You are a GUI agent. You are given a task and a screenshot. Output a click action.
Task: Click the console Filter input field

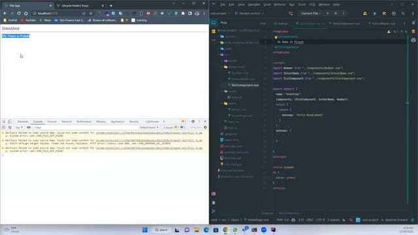(86, 128)
